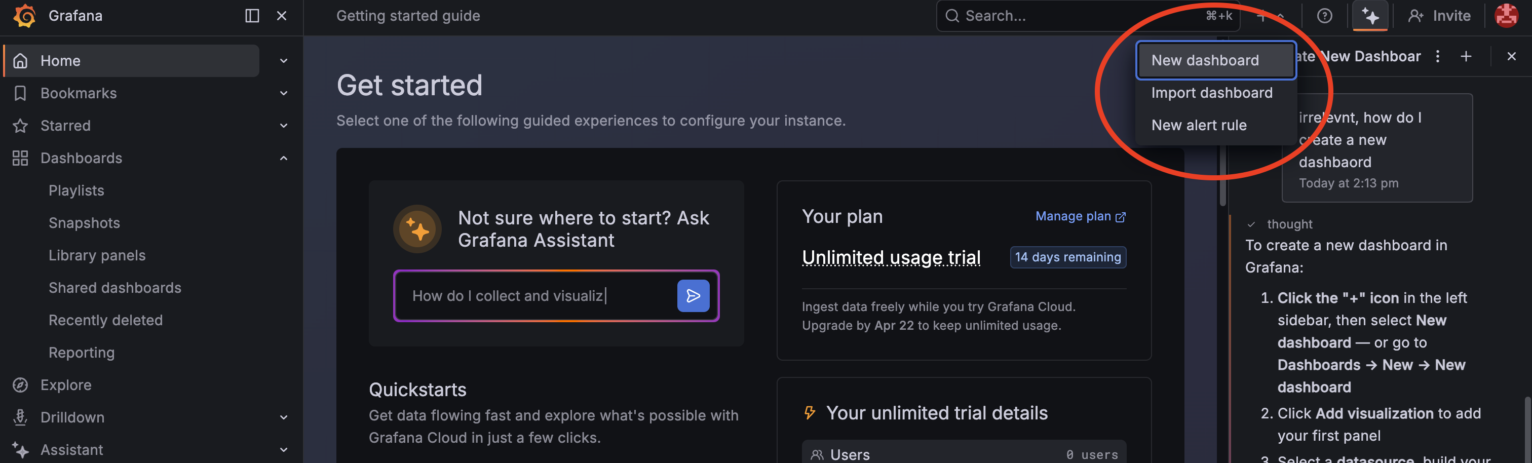Open the assistant chat kebab options menu
Viewport: 1532px width, 463px height.
(x=1438, y=56)
